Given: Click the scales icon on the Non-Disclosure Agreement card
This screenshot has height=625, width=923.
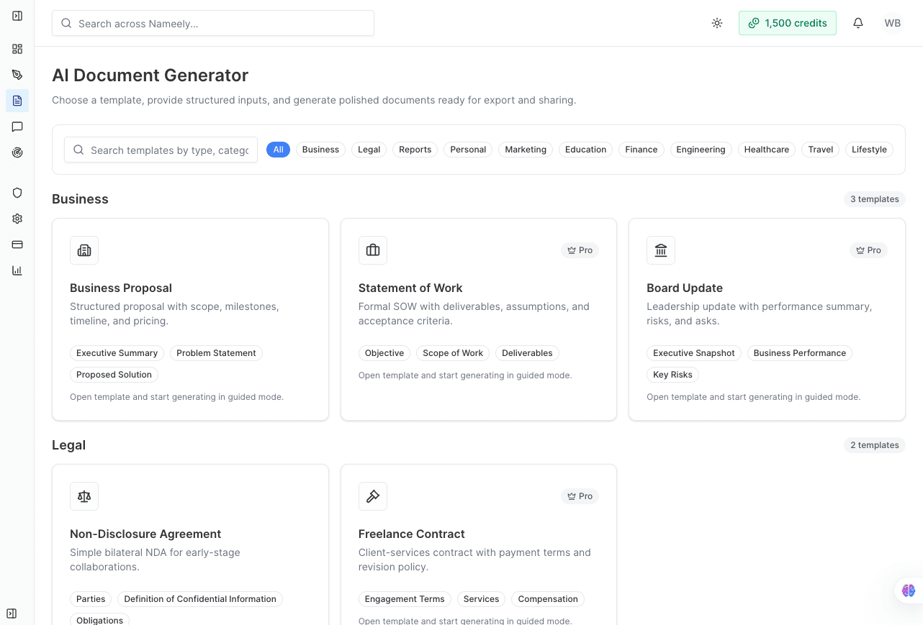Looking at the screenshot, I should [x=84, y=496].
